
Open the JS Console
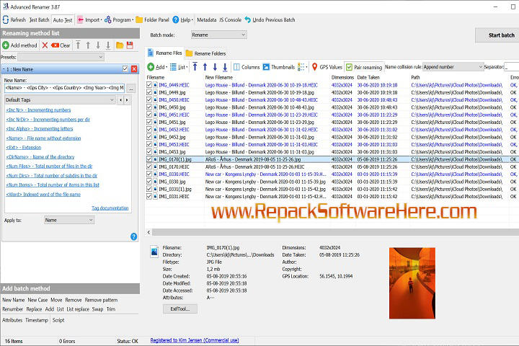pos(231,20)
